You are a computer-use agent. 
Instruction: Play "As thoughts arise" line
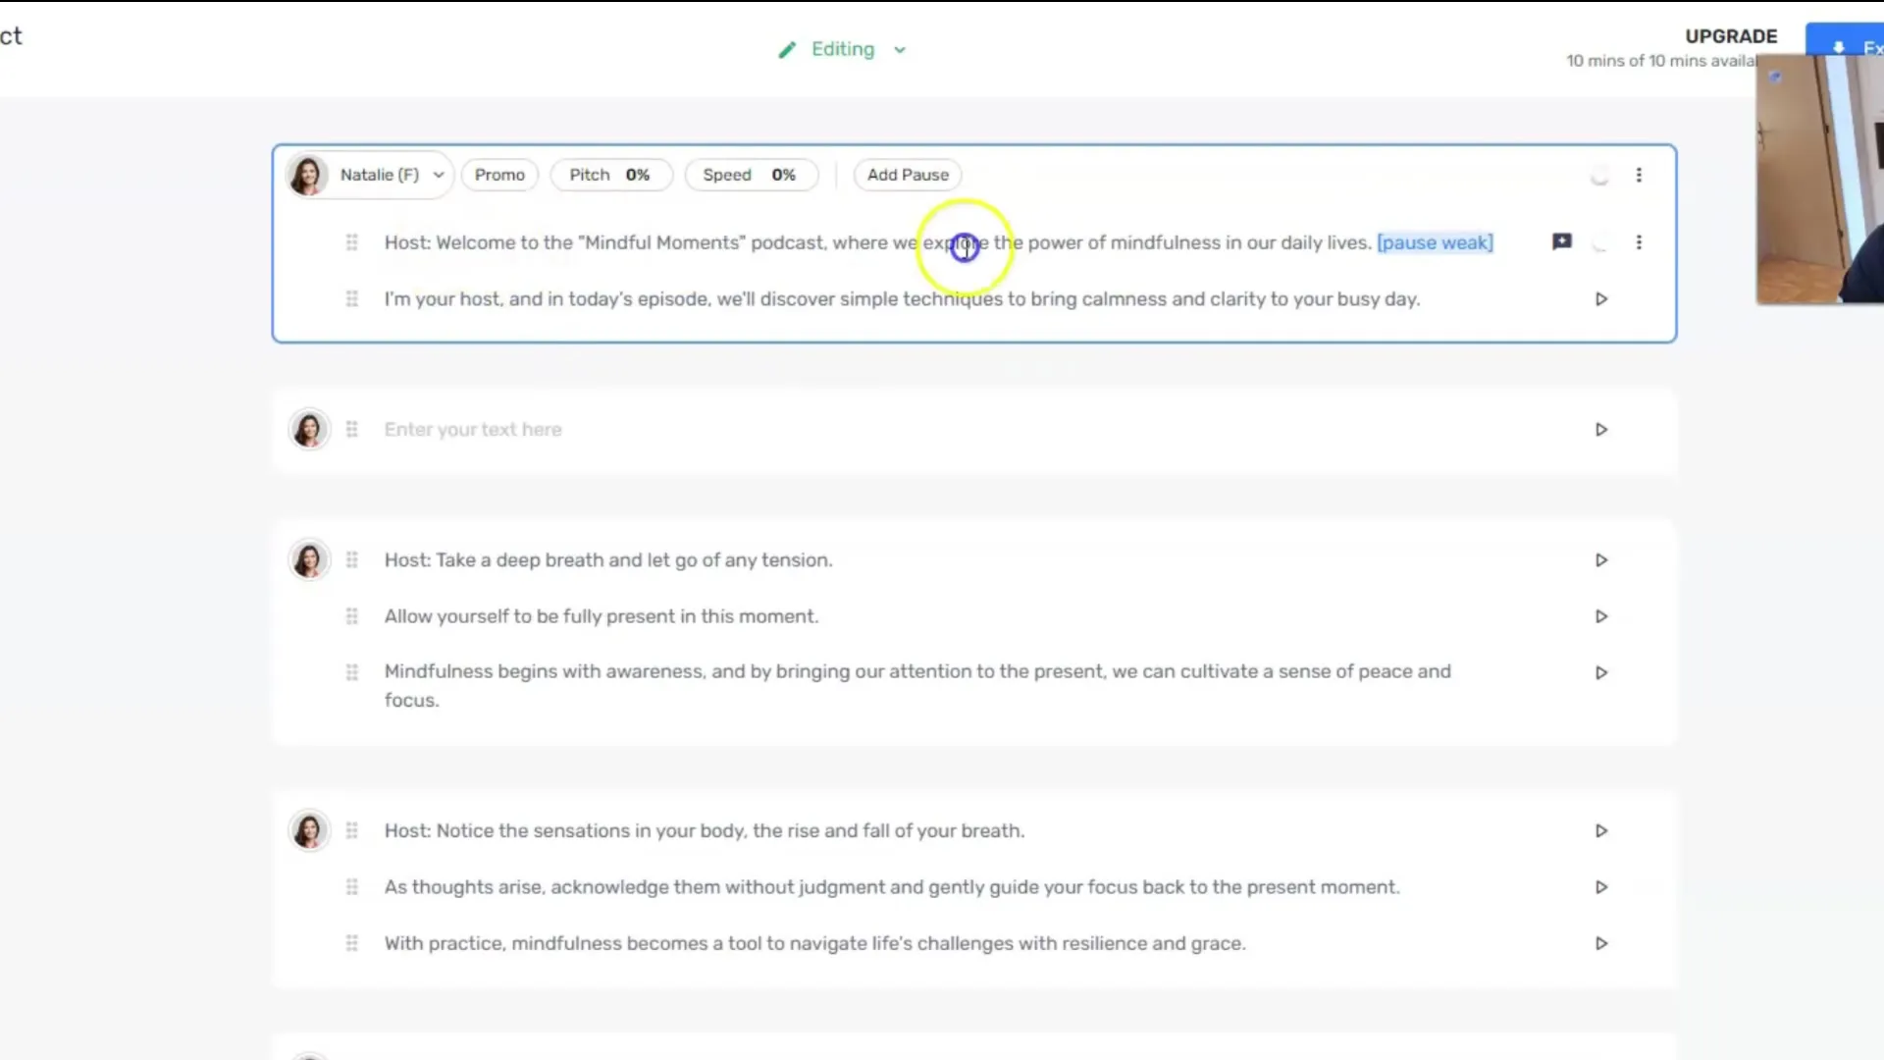pos(1601,887)
